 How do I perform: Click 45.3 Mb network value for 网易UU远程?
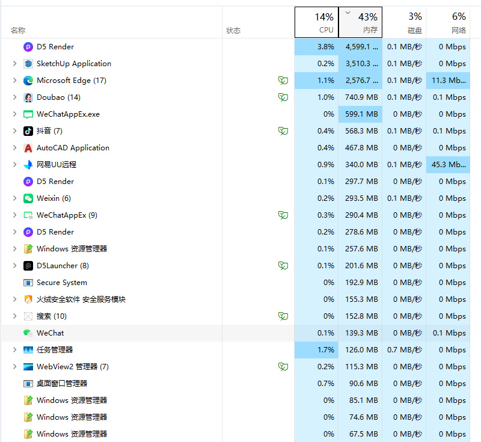(x=448, y=165)
